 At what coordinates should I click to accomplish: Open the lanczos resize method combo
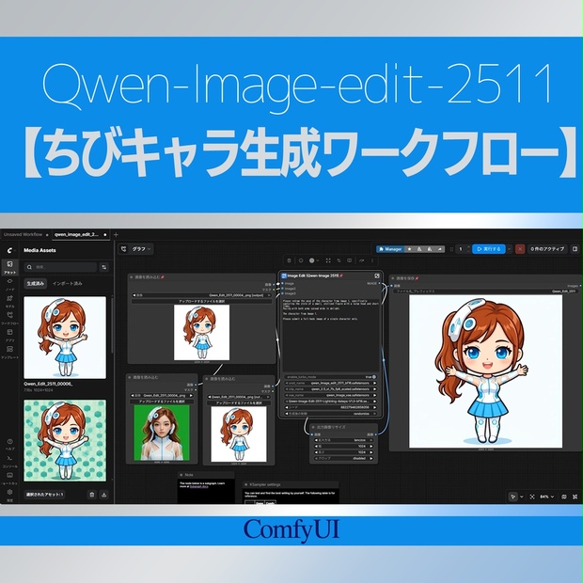click(344, 440)
